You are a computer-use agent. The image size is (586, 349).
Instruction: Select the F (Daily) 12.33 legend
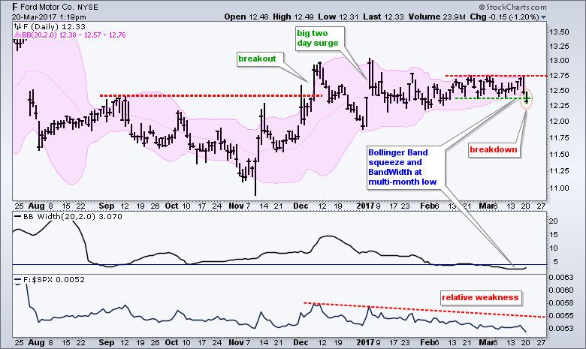[x=50, y=26]
